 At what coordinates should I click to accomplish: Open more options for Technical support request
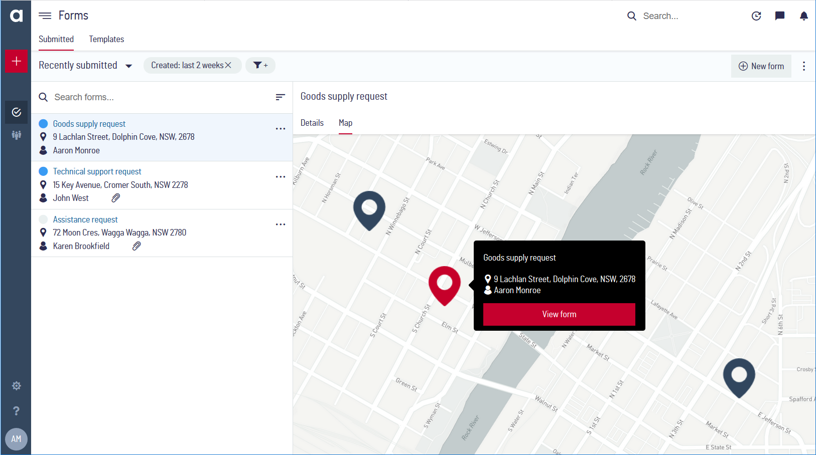281,177
